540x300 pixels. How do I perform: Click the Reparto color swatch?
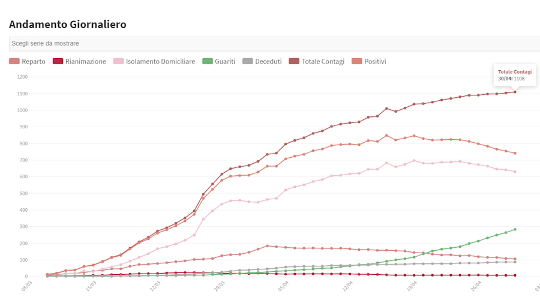pos(14,61)
